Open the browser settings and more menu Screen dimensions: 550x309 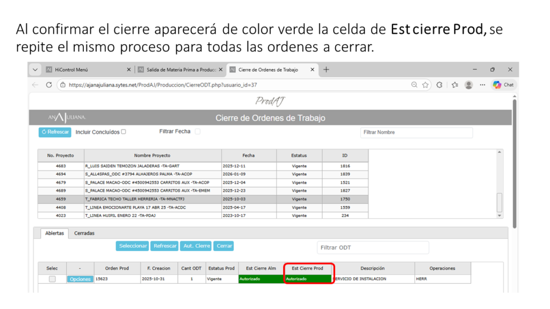tap(482, 85)
